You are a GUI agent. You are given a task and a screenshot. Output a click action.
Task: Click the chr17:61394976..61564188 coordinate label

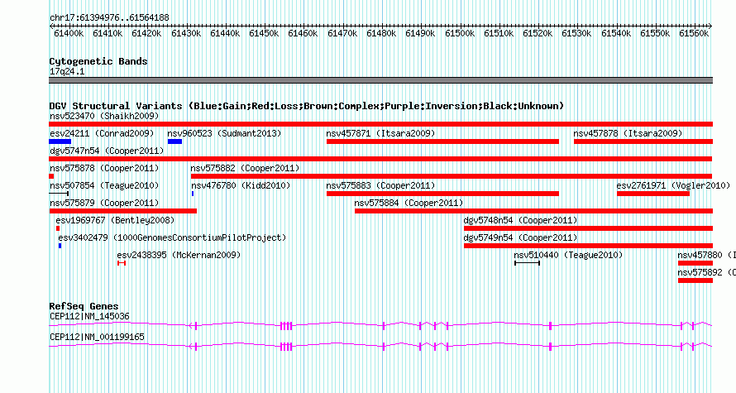[x=109, y=18]
